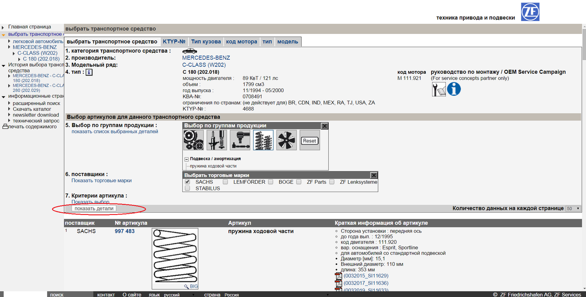Select the clutch product group icon
The image size is (586, 297).
coord(193,140)
